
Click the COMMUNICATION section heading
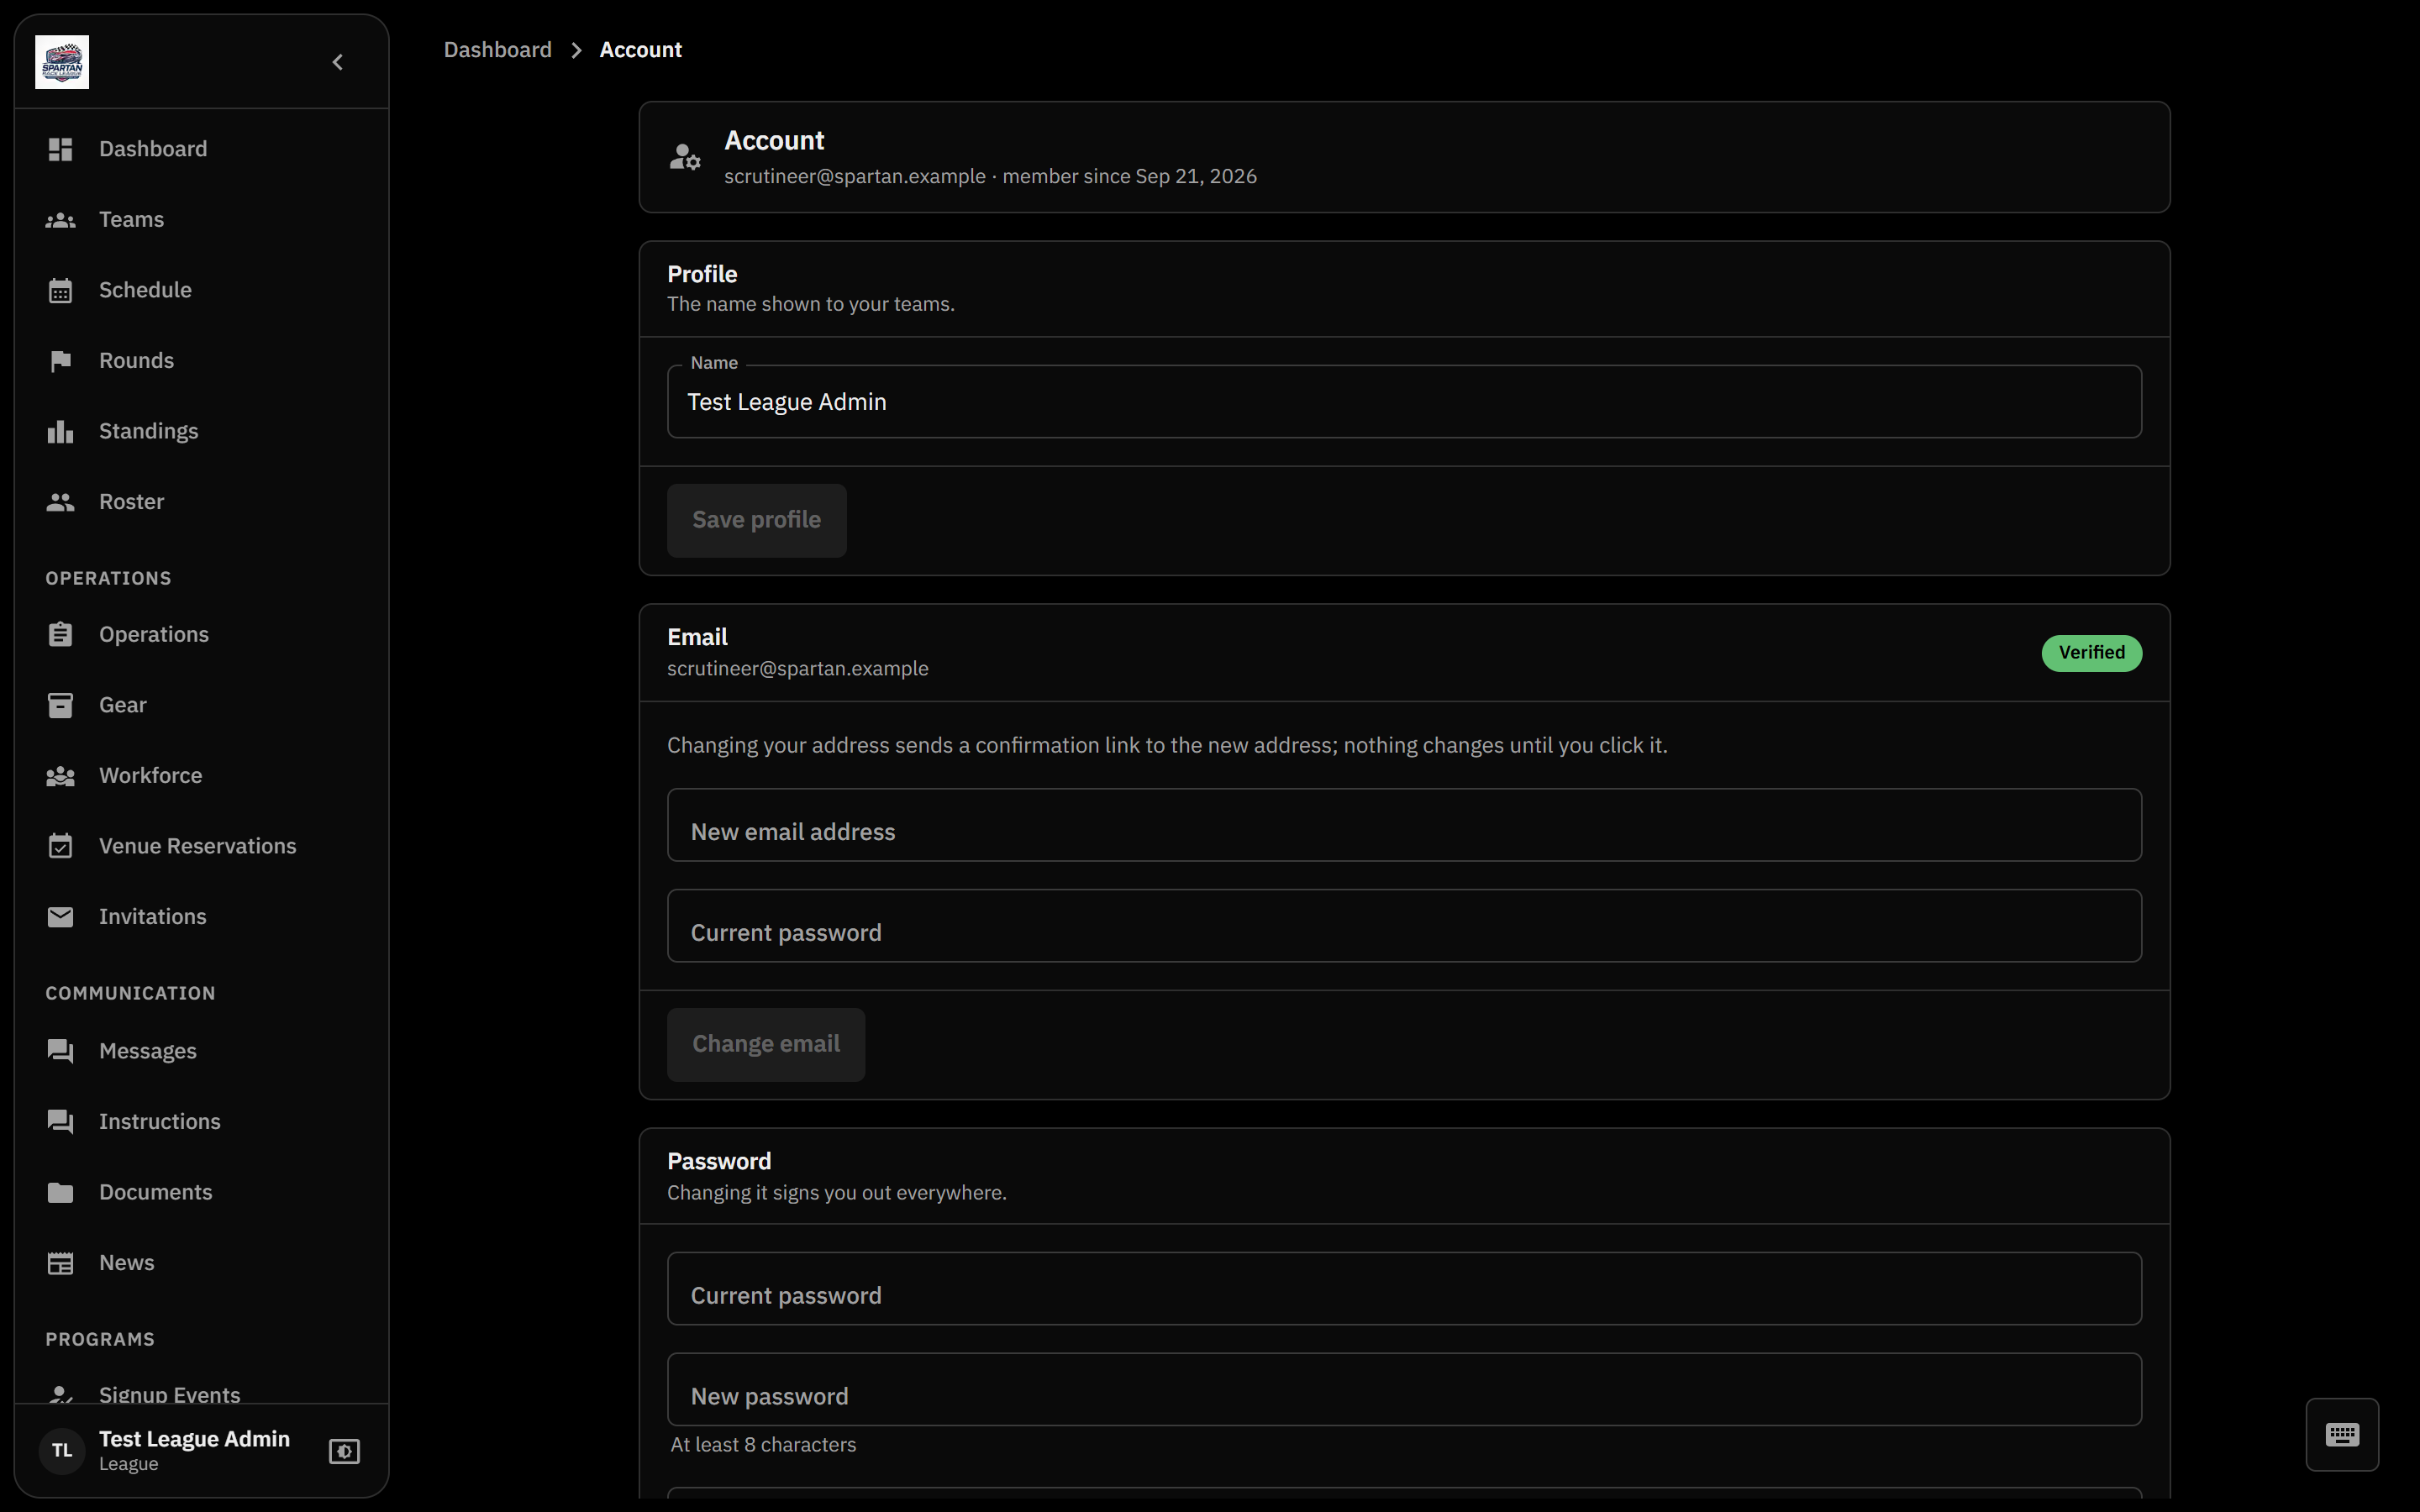(130, 994)
